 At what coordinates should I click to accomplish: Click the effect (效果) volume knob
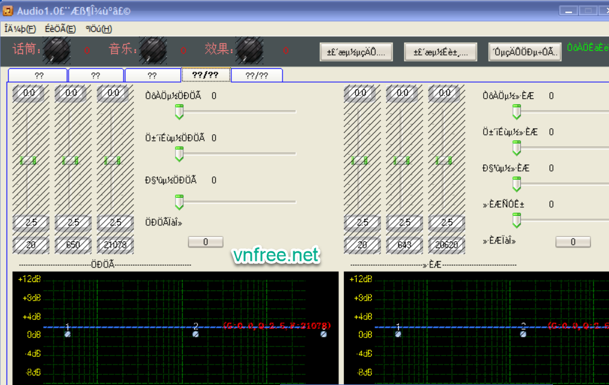[x=249, y=51]
